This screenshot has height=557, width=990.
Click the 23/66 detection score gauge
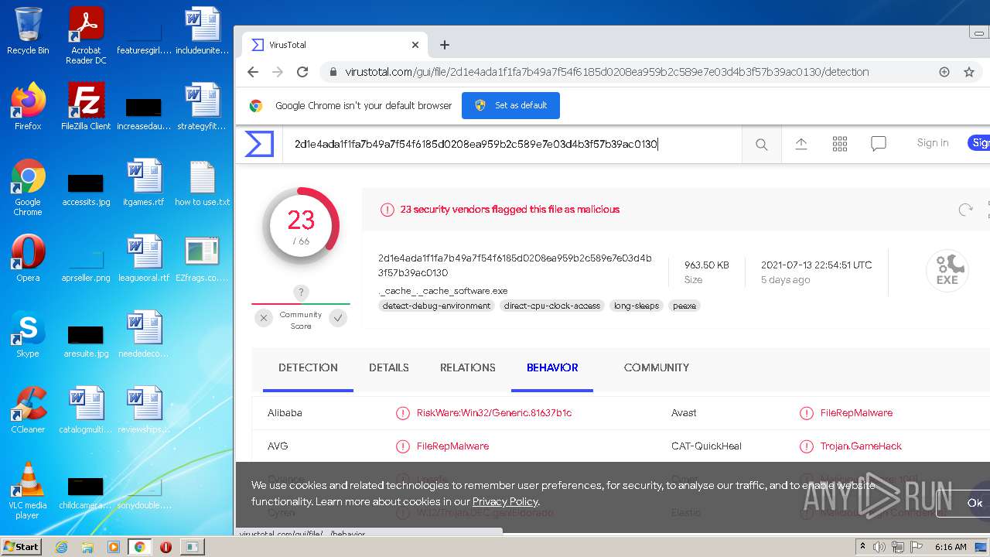[301, 226]
